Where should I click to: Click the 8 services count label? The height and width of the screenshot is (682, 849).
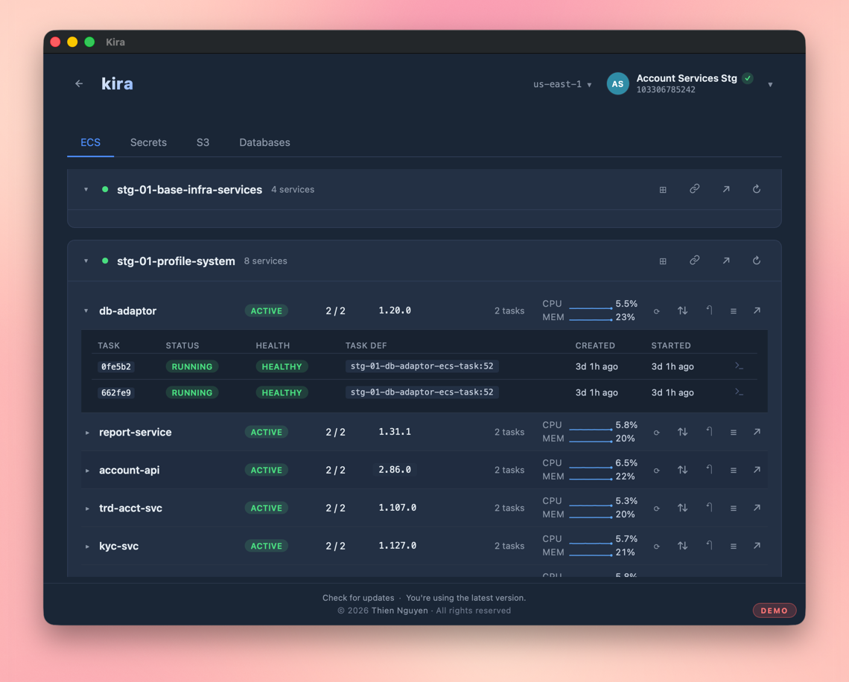(265, 261)
